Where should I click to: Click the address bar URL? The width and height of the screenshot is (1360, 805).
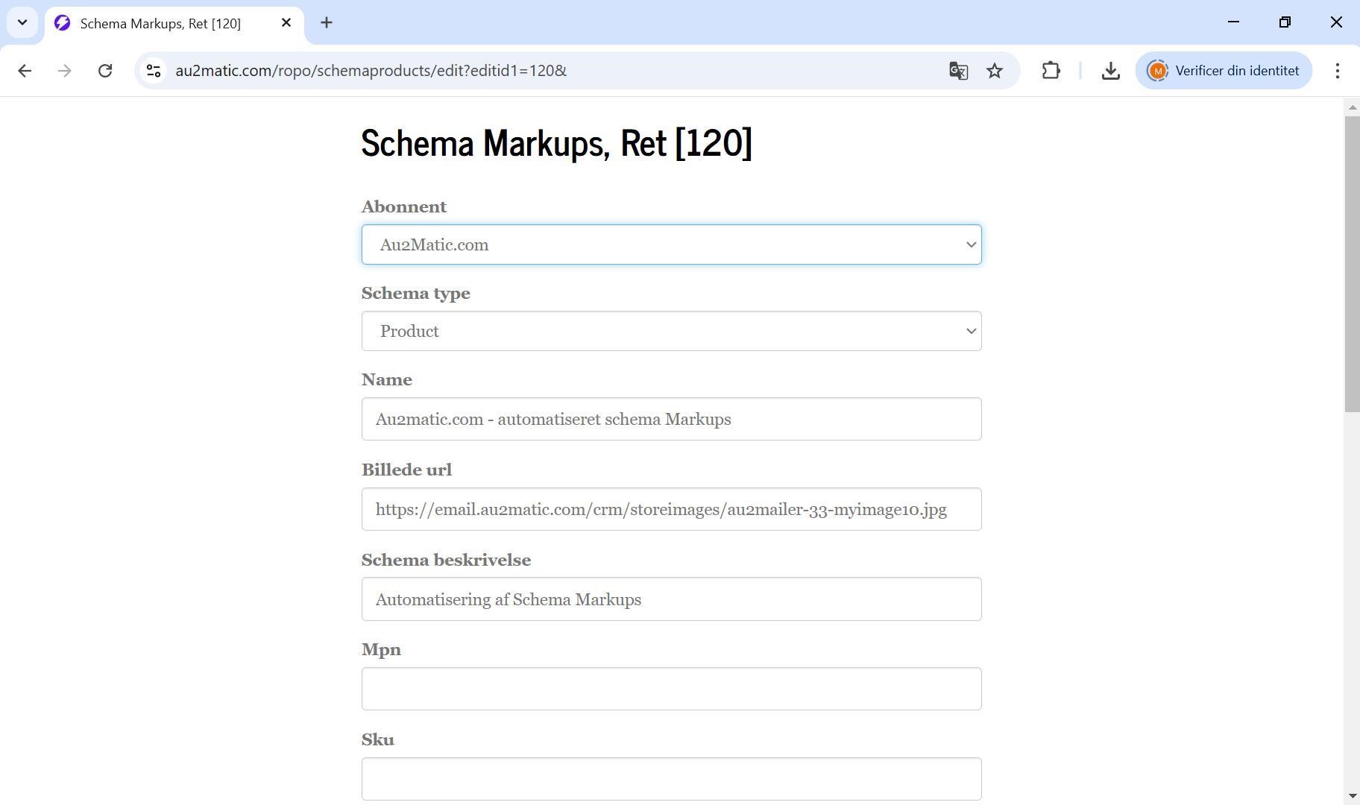371,71
